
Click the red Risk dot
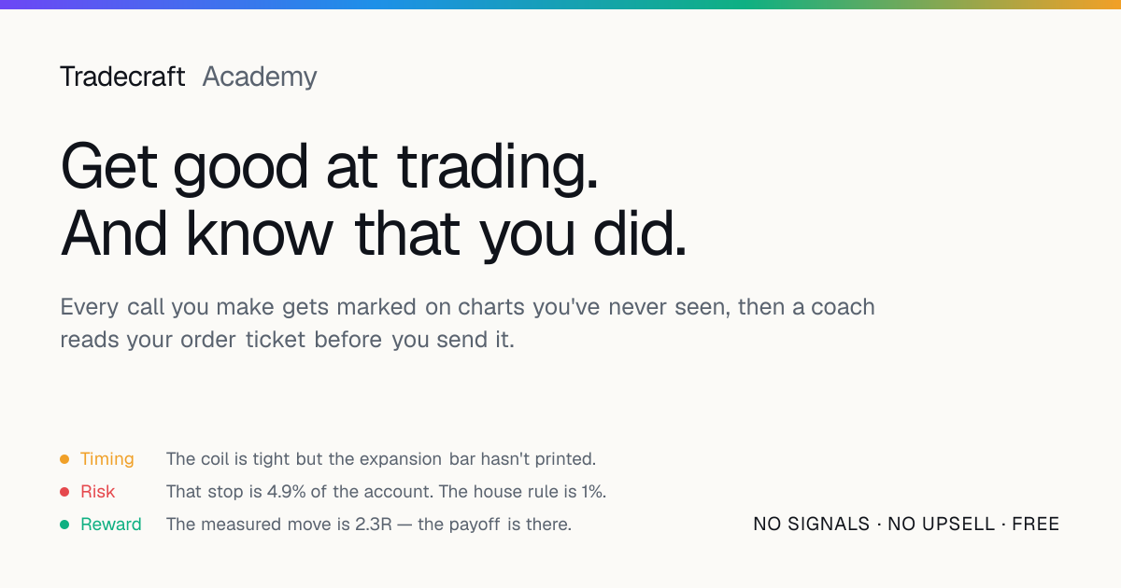(x=64, y=492)
